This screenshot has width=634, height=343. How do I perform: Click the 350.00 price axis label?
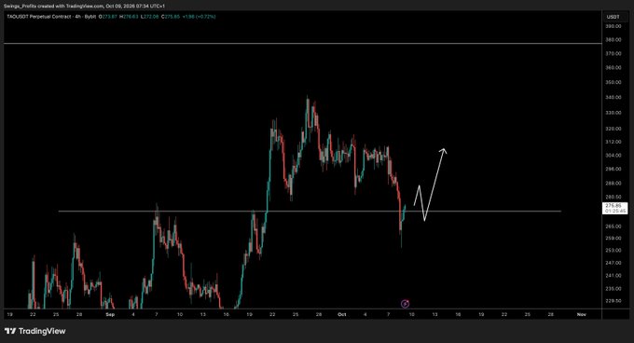click(x=613, y=82)
